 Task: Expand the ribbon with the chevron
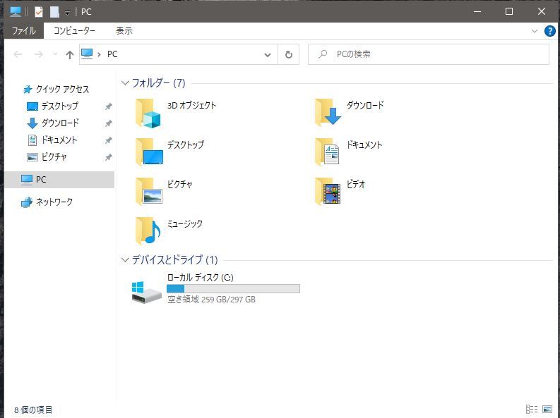535,31
